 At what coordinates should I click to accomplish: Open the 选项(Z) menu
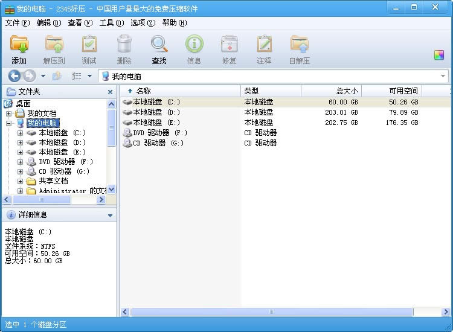point(143,23)
